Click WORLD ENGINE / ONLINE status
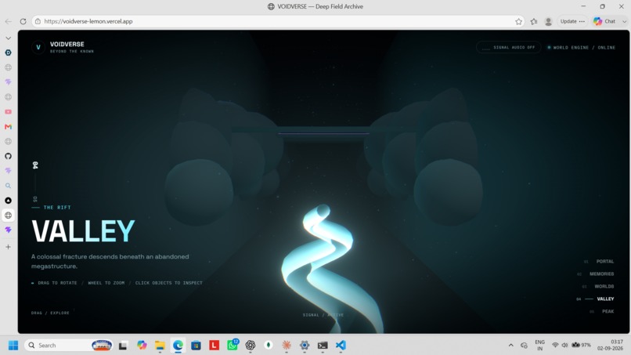Viewport: 631px width, 355px height. [581, 48]
